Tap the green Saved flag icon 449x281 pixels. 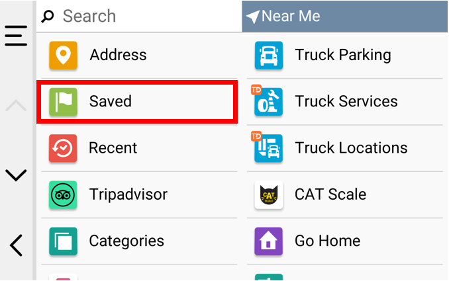pos(64,102)
